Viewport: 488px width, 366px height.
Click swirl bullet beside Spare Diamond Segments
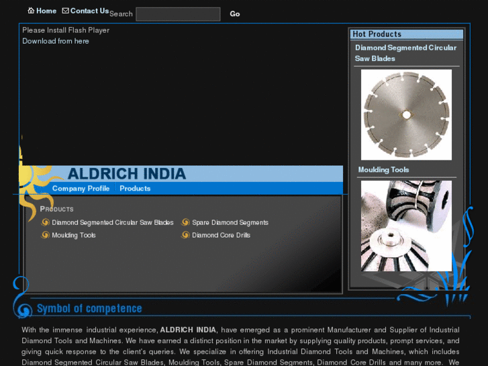click(x=185, y=222)
